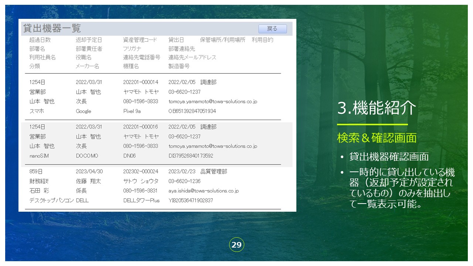Select the 3.機能紹介 slide title
The height and width of the screenshot is (266, 473).
pyautogui.click(x=377, y=108)
